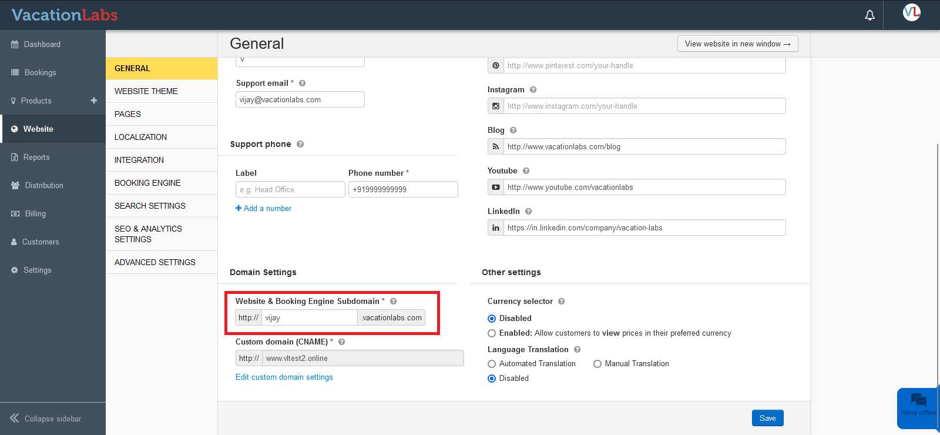The image size is (940, 435).
Task: Collapse the sidebar
Action: [x=46, y=419]
